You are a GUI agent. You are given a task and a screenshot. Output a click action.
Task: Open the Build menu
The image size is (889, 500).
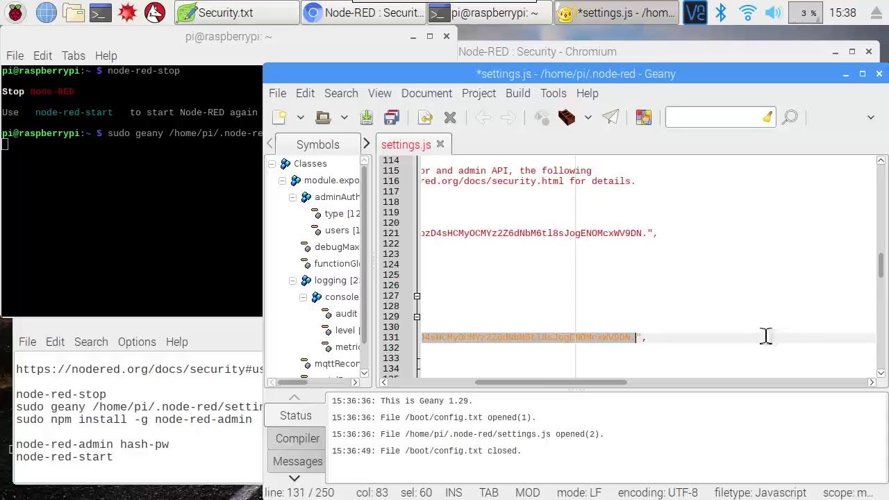click(517, 93)
